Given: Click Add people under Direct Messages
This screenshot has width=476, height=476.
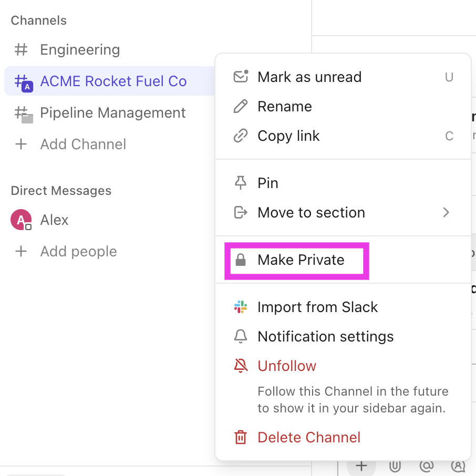Looking at the screenshot, I should pos(78,252).
